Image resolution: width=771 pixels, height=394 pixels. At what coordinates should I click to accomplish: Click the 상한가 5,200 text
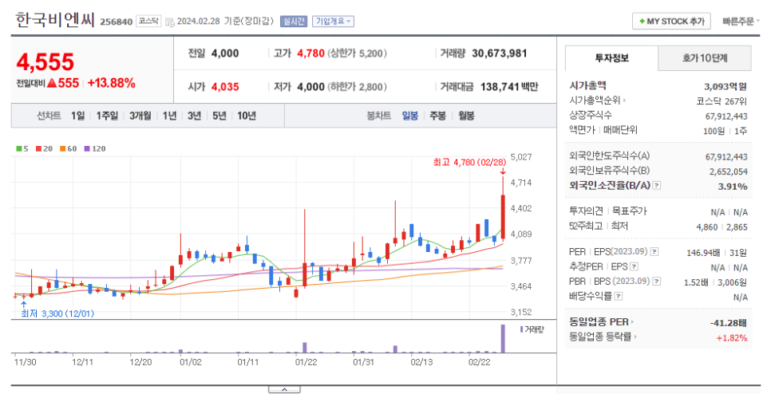click(357, 53)
